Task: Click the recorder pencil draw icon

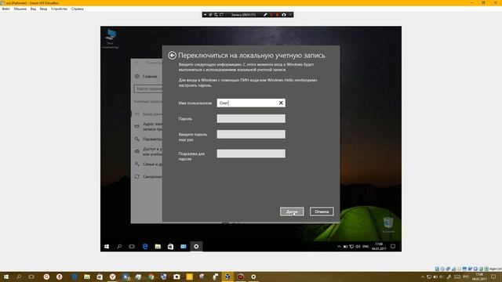Action: click(265, 15)
